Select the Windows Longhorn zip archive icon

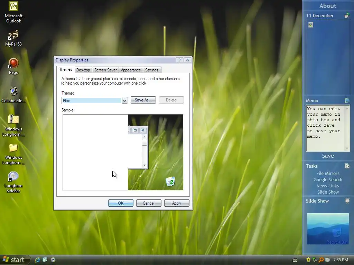[13, 119]
